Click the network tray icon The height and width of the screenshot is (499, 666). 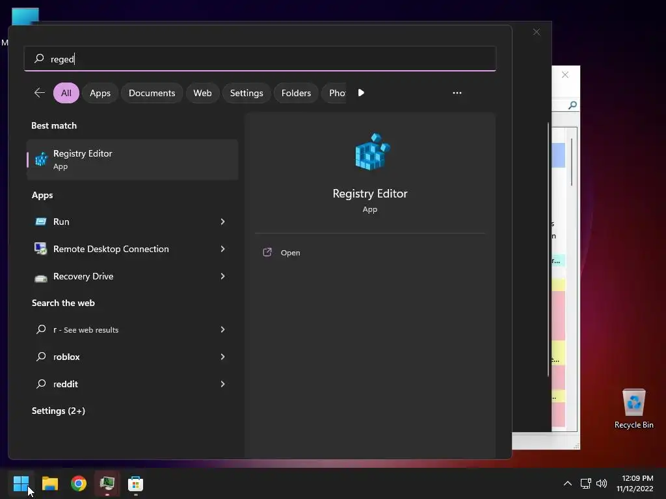coord(586,483)
